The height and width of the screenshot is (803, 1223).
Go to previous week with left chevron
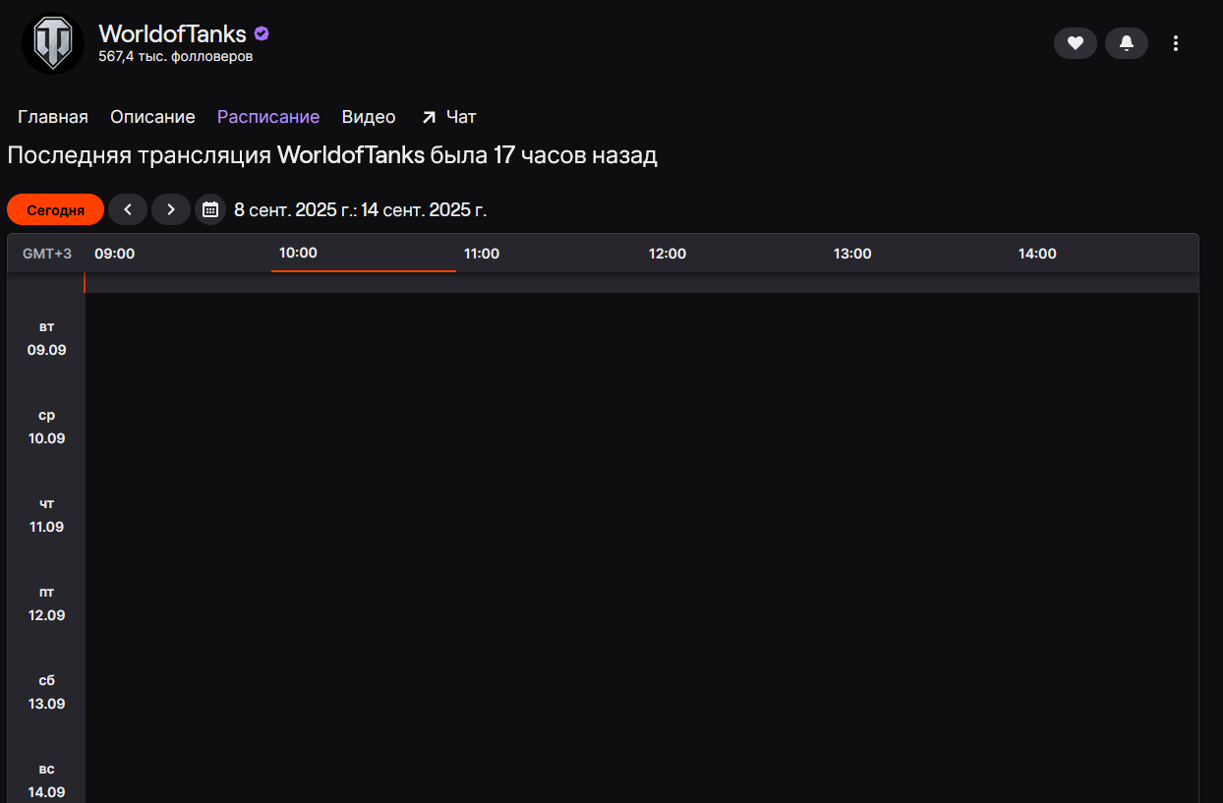(x=128, y=209)
